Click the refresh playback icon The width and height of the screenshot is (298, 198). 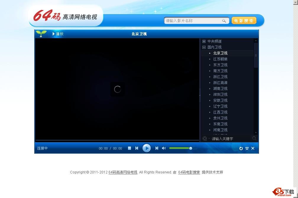click(241, 148)
